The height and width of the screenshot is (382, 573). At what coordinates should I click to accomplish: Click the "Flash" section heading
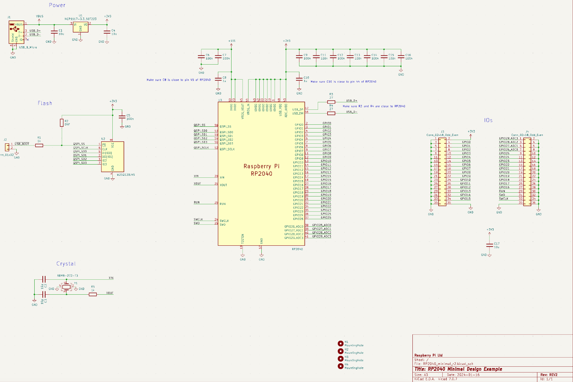[45, 103]
